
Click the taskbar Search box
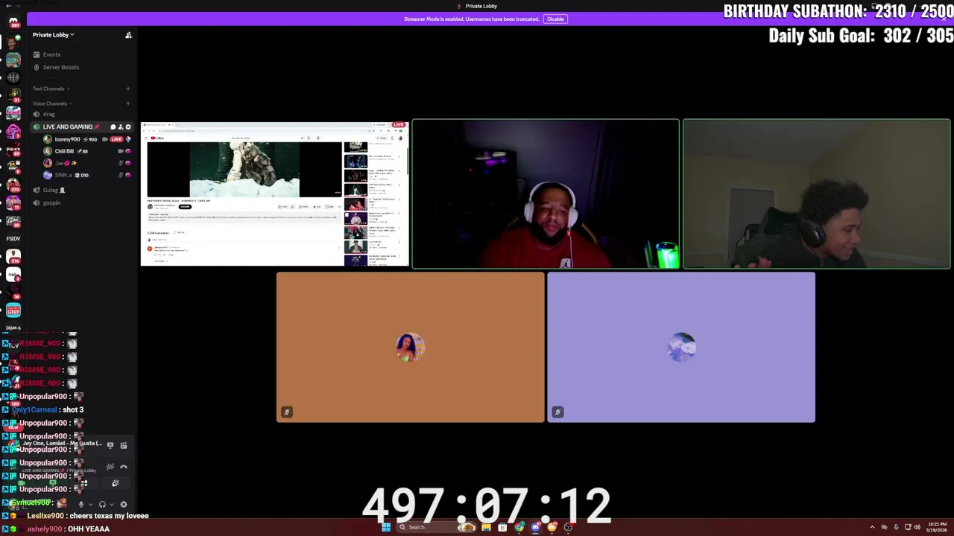[437, 527]
